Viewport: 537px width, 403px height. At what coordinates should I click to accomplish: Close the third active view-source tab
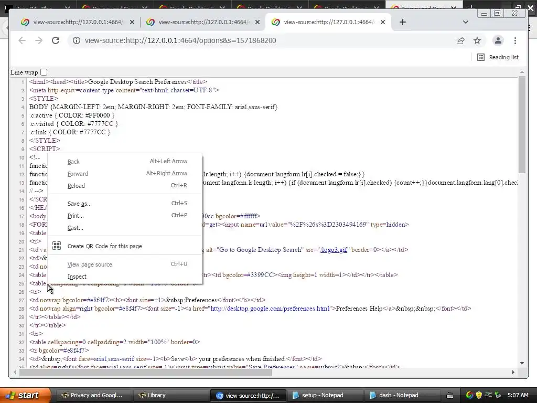click(383, 22)
